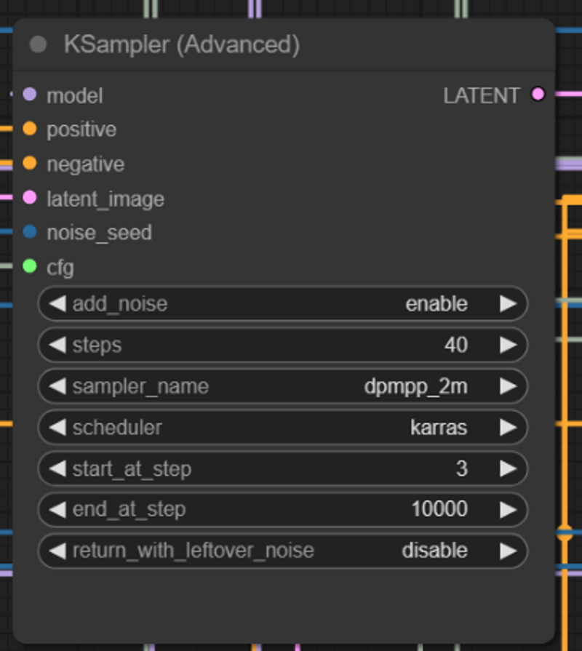Image resolution: width=582 pixels, height=651 pixels.
Task: Toggle add_noise with its right arrow
Action: pos(508,304)
